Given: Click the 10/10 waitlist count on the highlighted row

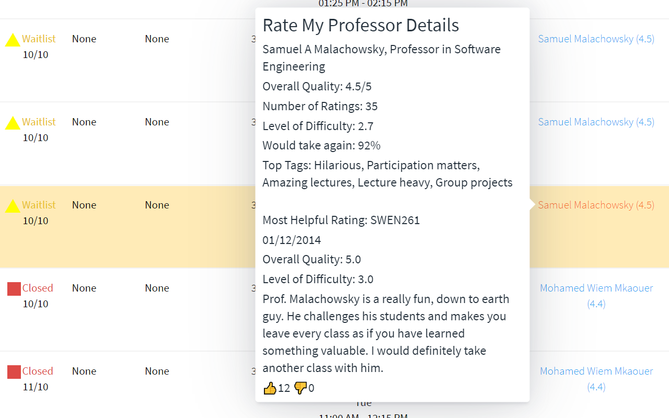Looking at the screenshot, I should click(35, 220).
